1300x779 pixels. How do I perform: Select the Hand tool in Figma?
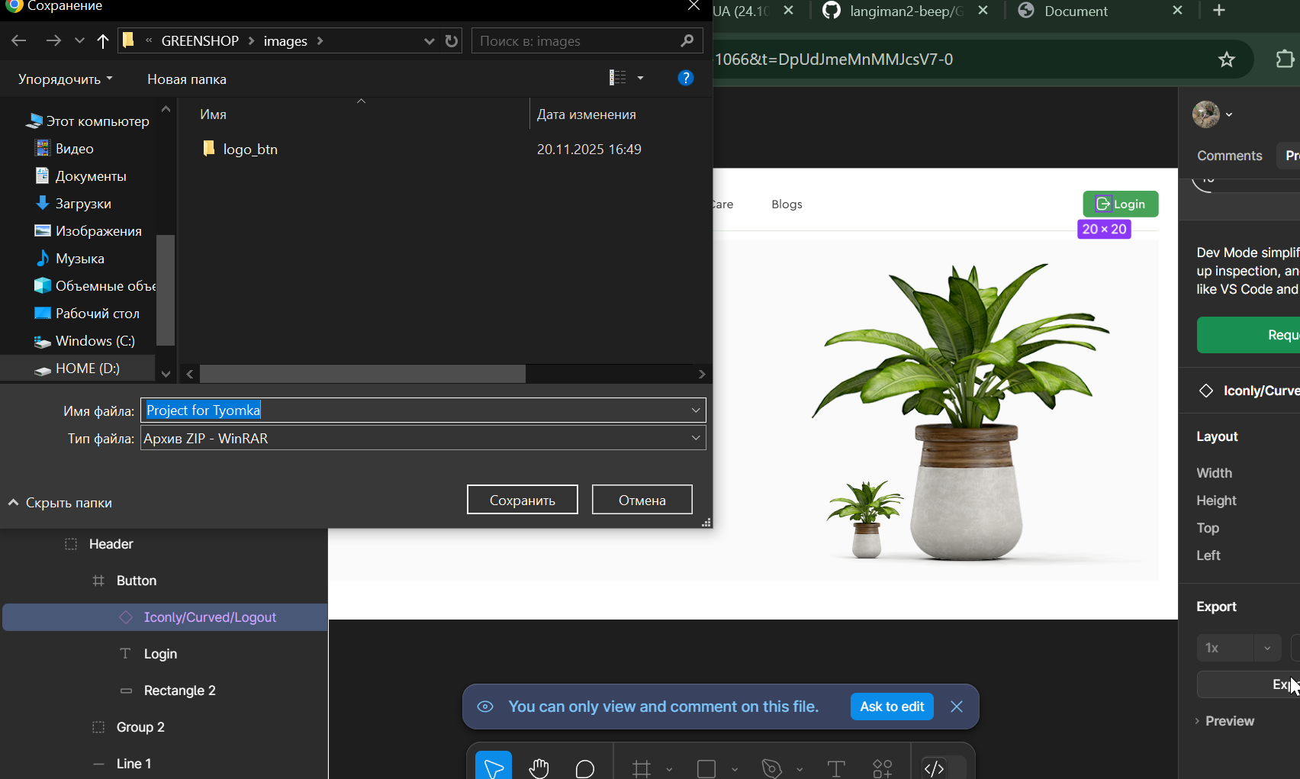click(x=539, y=768)
